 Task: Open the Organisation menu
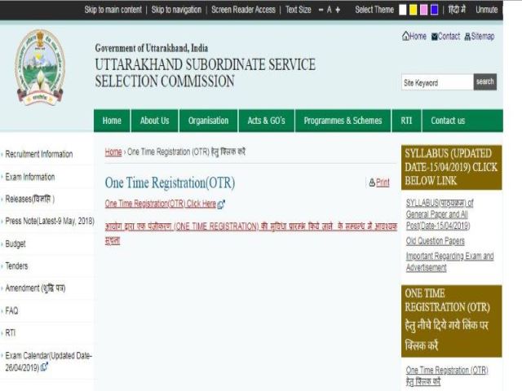(209, 121)
